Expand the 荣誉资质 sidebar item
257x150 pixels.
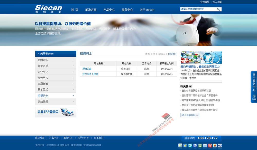tap(56, 66)
